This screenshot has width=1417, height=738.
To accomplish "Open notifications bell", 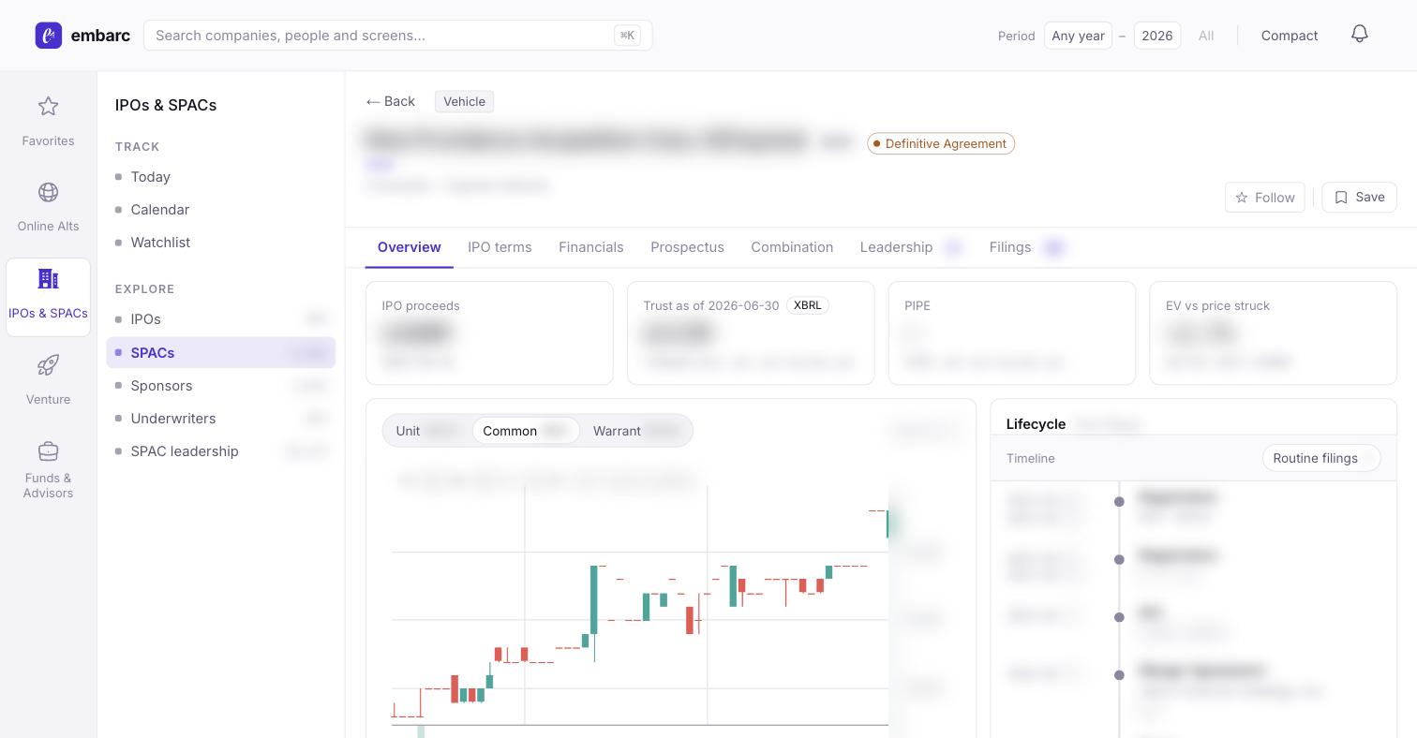I will (1360, 35).
